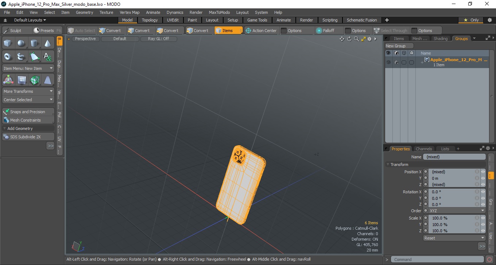Click viewport zoom magnifier icon
The width and height of the screenshot is (496, 265).
tap(356, 39)
